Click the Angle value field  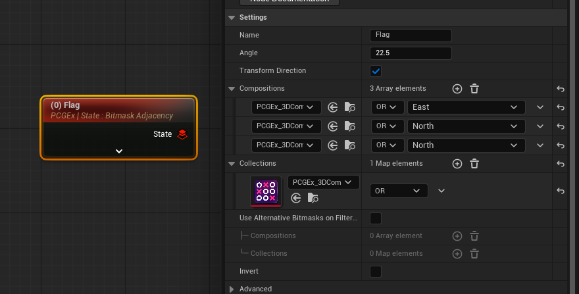[x=411, y=53]
